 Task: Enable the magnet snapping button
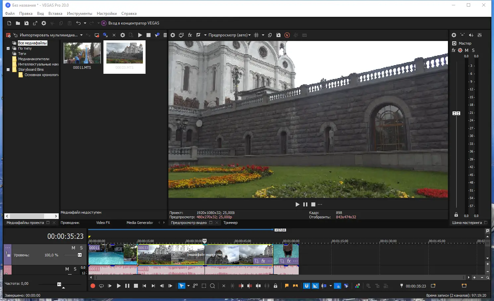[x=307, y=286]
